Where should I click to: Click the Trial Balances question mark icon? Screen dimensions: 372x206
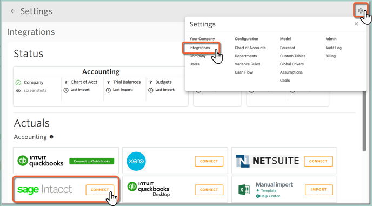pos(108,82)
